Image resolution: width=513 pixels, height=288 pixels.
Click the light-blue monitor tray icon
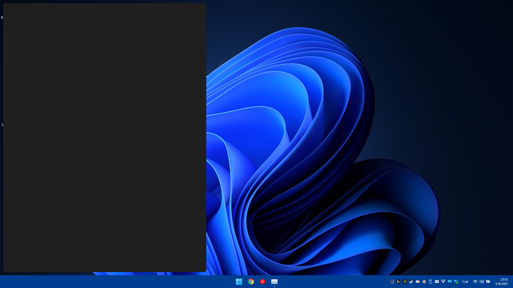click(450, 281)
